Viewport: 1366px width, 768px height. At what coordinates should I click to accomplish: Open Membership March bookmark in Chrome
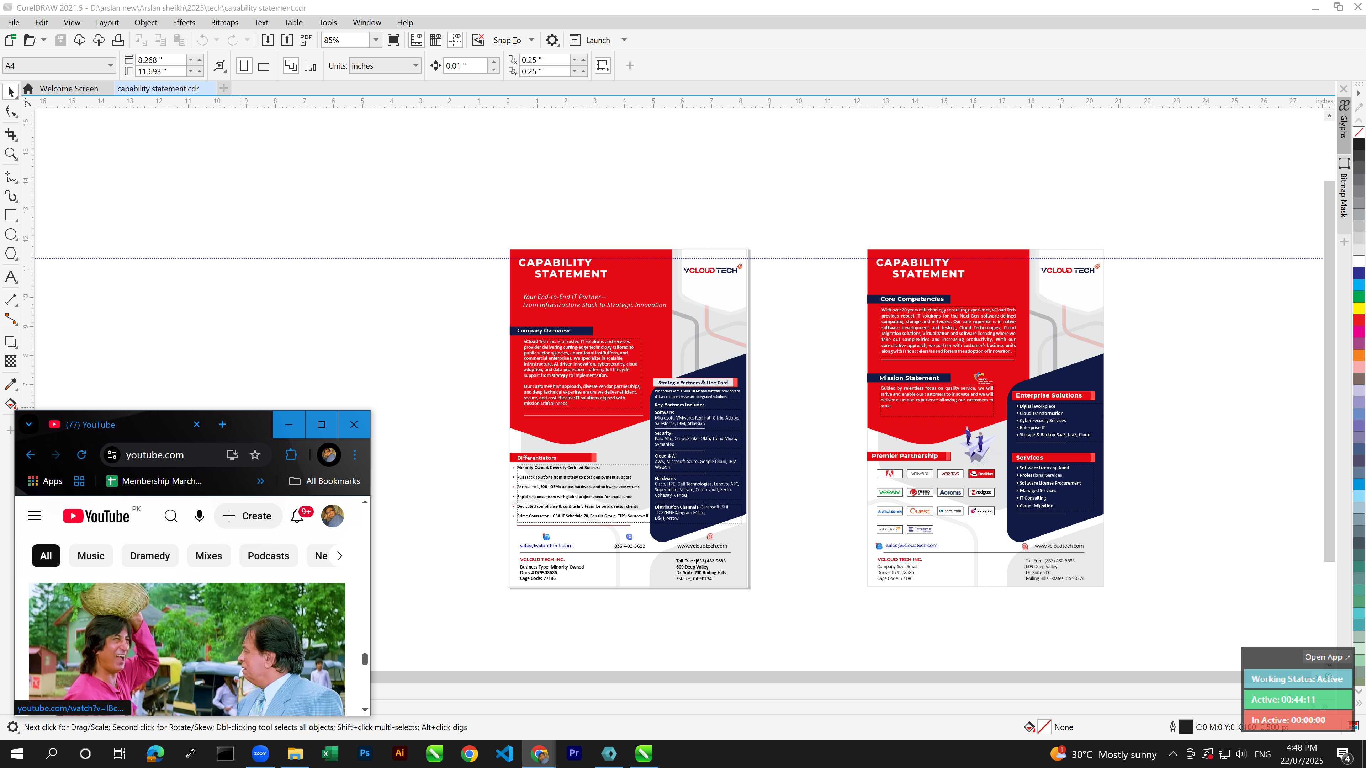[x=154, y=481]
